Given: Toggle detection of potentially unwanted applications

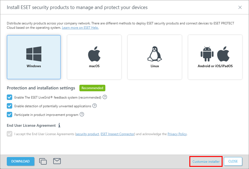Looking at the screenshot, I should coord(10,106).
